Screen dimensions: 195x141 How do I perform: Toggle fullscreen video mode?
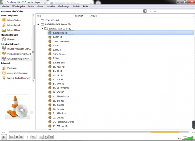tap(29, 137)
